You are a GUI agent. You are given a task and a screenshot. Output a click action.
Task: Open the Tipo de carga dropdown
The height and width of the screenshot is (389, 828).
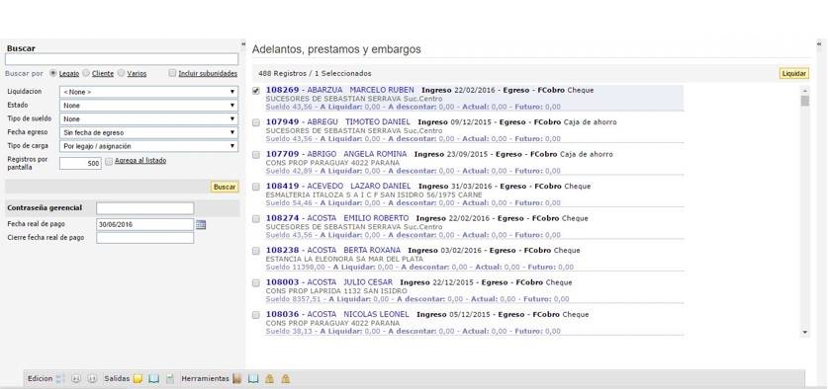148,146
